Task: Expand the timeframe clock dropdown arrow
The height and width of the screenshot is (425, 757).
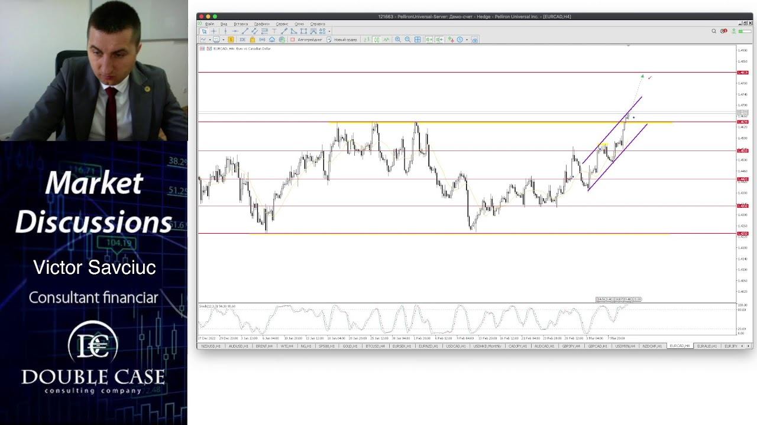Action: (x=467, y=40)
